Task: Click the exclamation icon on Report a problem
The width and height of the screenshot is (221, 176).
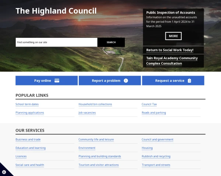Action: 126,81
